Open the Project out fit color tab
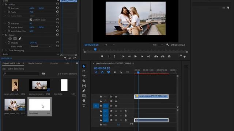The image size is (234, 131). [11, 63]
